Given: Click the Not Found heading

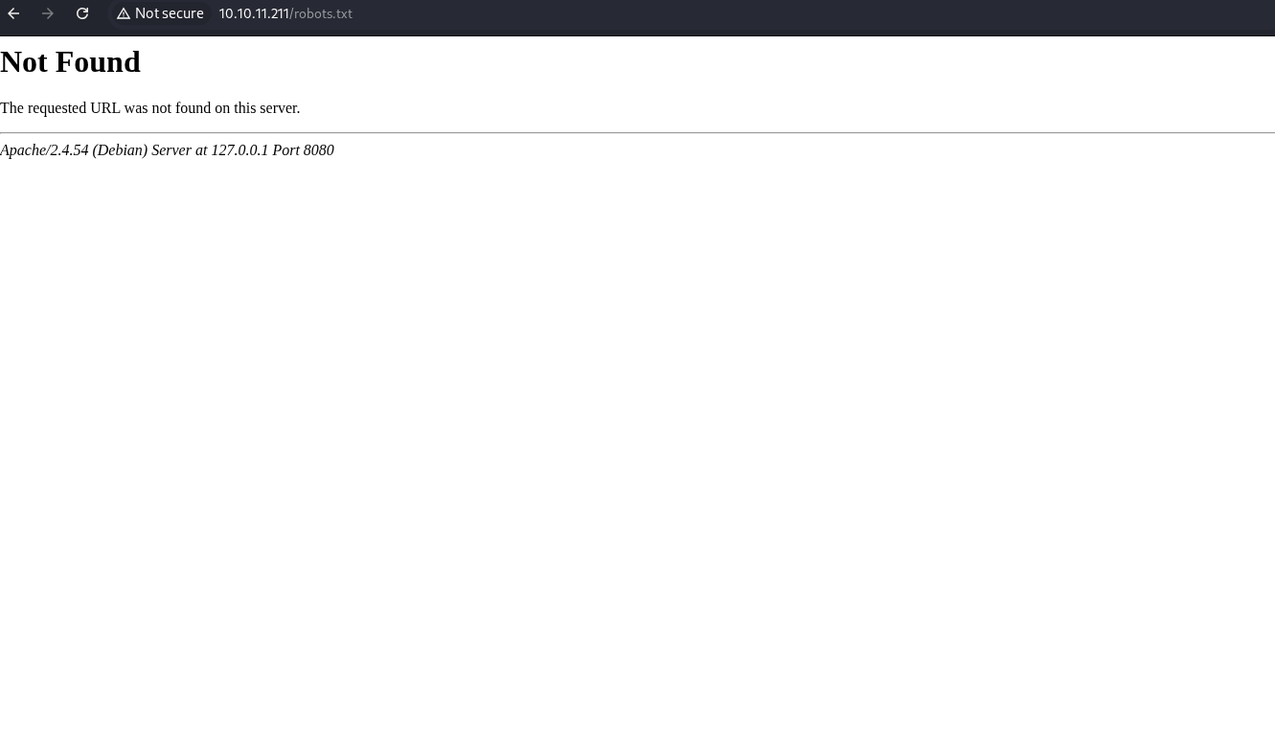Looking at the screenshot, I should [70, 61].
